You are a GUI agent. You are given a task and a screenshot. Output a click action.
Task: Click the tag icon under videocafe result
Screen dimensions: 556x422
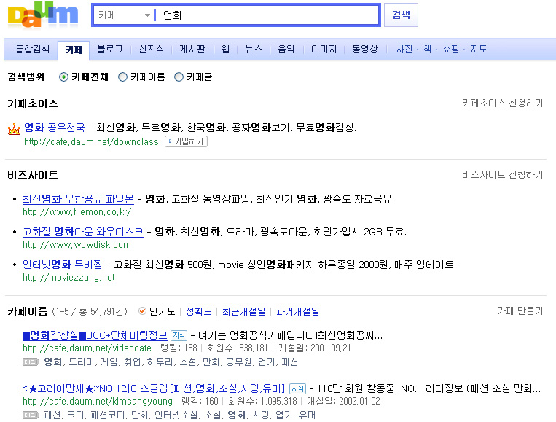pos(31,362)
